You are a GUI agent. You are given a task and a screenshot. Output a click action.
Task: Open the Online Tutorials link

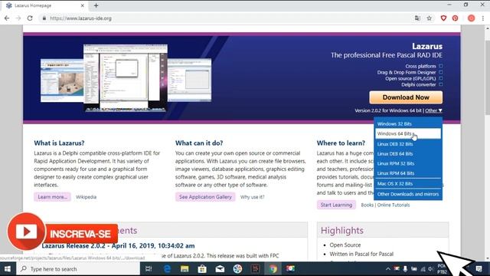(393, 205)
